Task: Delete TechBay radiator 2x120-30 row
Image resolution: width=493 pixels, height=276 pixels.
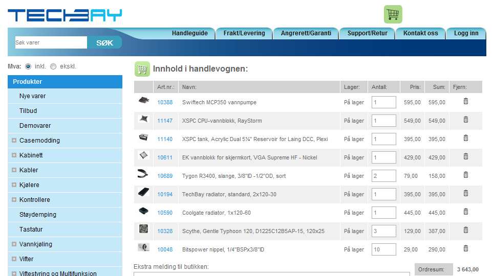Action: pos(466,193)
